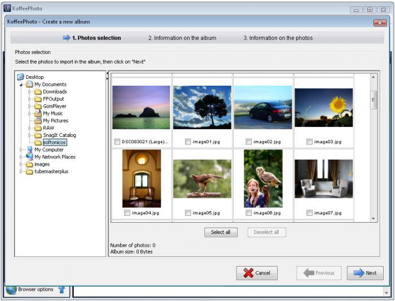The width and height of the screenshot is (395, 301).
Task: Check the image03.jpg checkbox
Action: (309, 141)
